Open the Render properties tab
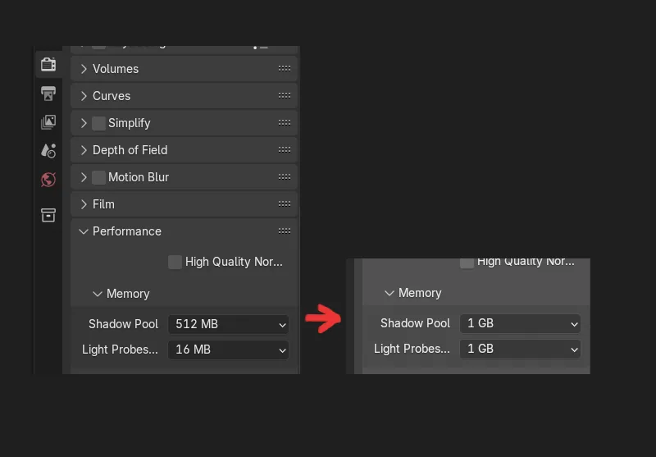656x457 pixels. point(48,65)
